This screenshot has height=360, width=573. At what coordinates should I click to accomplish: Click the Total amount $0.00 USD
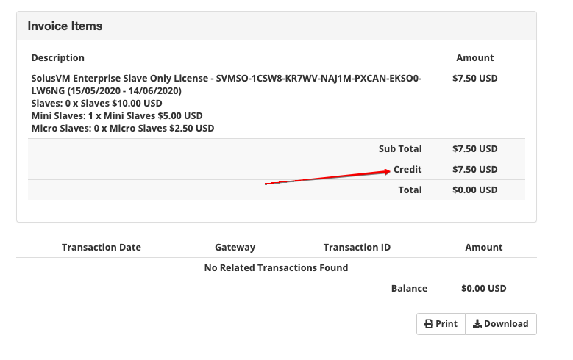pos(475,190)
